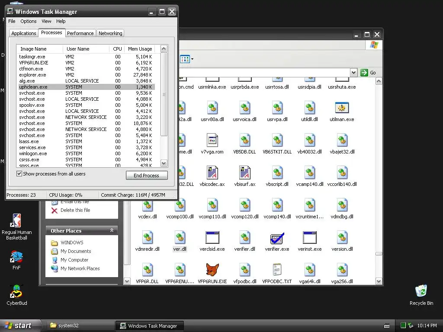Switch to the Applications tab
The height and width of the screenshot is (332, 443).
[x=24, y=33]
